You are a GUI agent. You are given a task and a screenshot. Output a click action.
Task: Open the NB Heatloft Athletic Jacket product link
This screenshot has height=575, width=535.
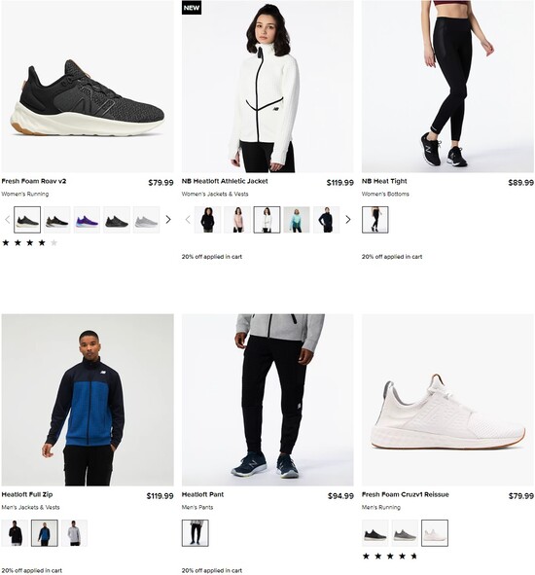(225, 181)
